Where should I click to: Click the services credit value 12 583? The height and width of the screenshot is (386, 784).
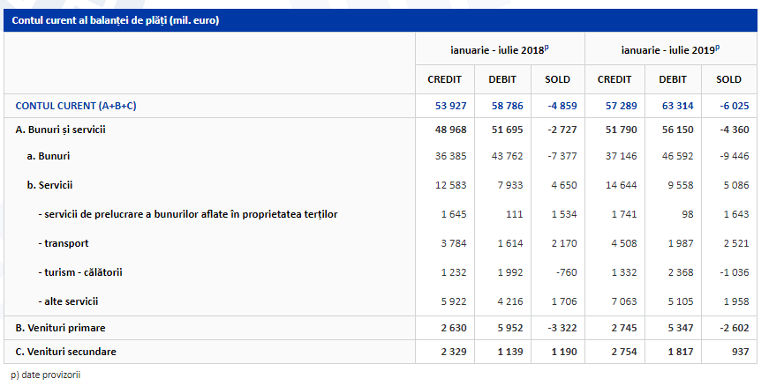coord(450,185)
